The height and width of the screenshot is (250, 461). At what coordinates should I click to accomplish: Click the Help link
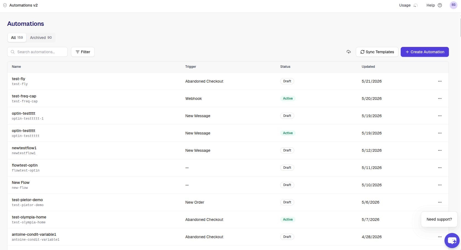click(430, 5)
